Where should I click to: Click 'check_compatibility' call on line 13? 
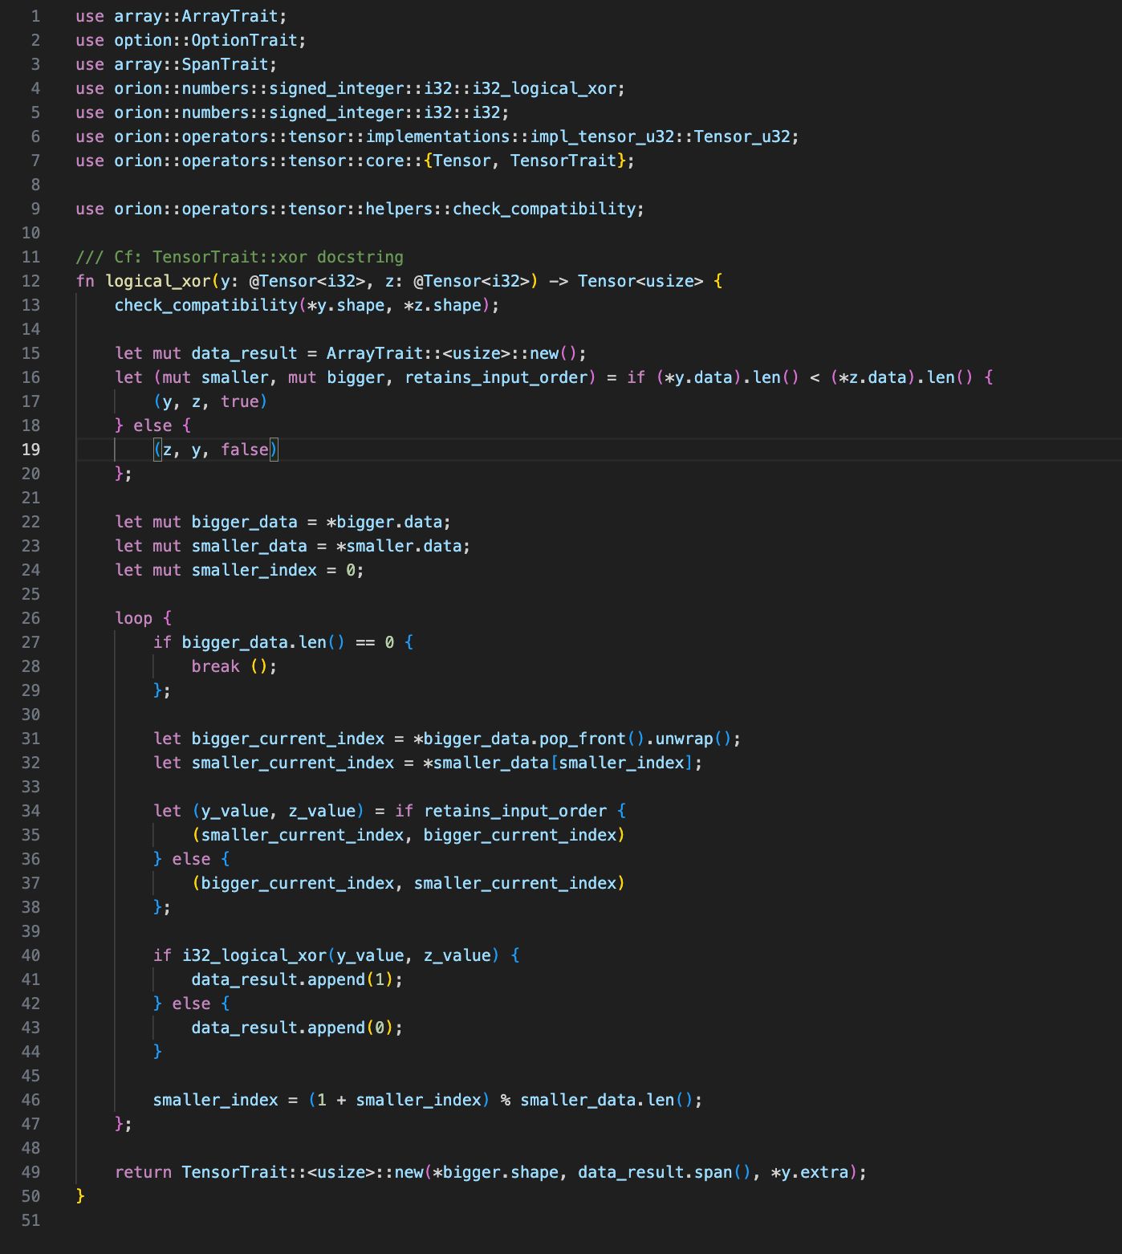click(206, 305)
